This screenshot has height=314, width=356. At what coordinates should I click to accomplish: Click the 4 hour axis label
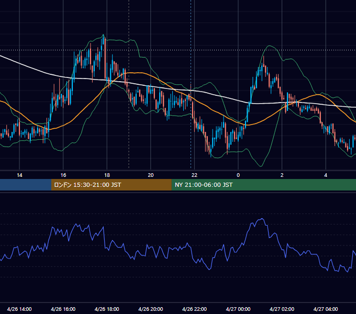point(326,175)
